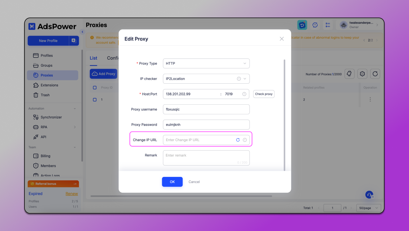Image resolution: width=409 pixels, height=231 pixels.
Task: Switch to the List tab
Action: tap(93, 58)
